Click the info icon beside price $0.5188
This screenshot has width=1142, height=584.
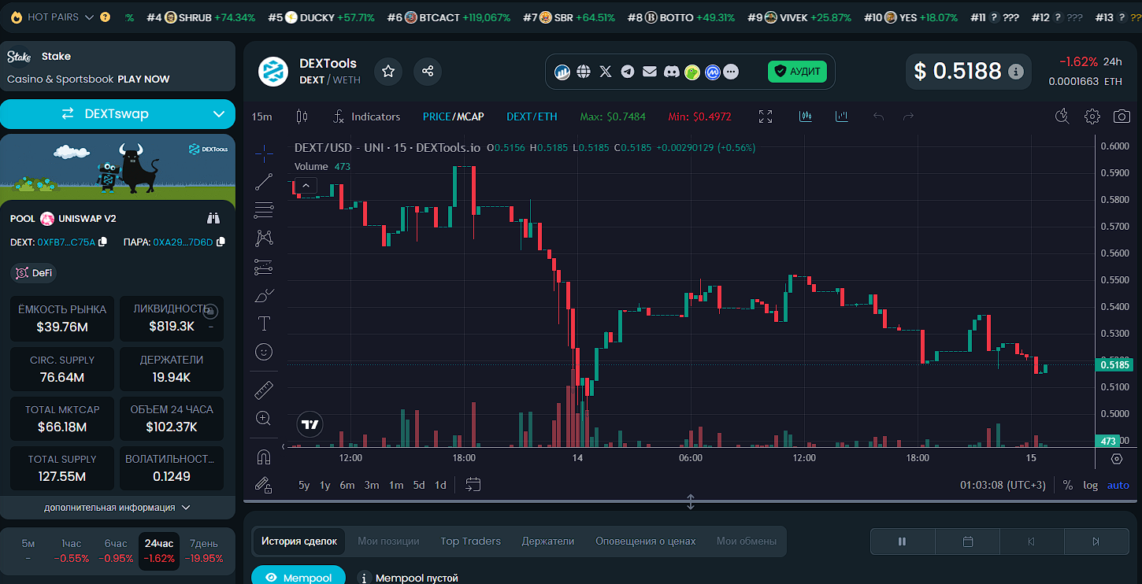[1016, 72]
